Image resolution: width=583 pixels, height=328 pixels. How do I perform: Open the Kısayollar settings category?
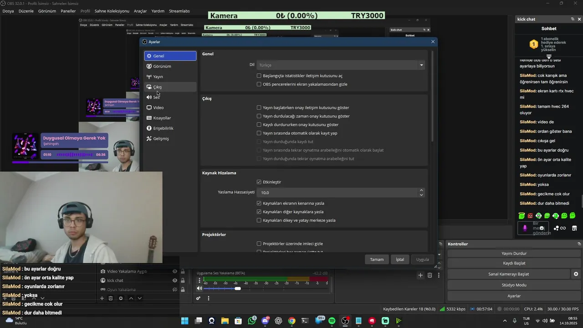[x=170, y=118]
